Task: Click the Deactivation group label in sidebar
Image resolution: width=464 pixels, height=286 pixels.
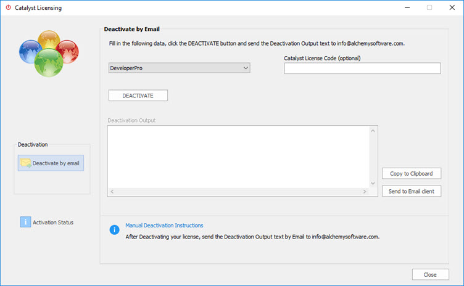Action: coord(33,145)
